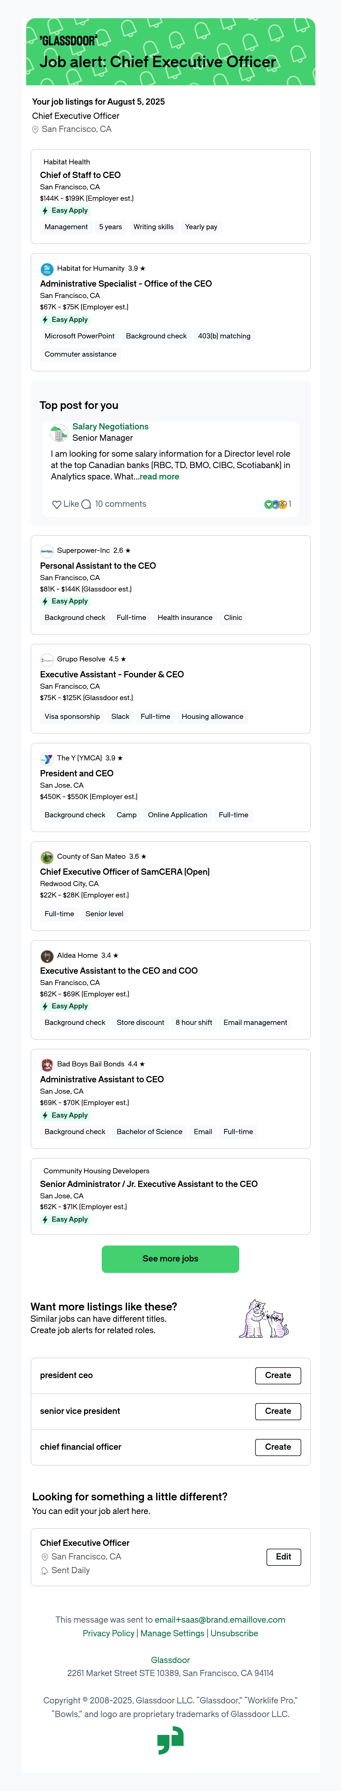Open the Chief of Staff to CEO listing
The image size is (341, 1791).
pyautogui.click(x=80, y=175)
